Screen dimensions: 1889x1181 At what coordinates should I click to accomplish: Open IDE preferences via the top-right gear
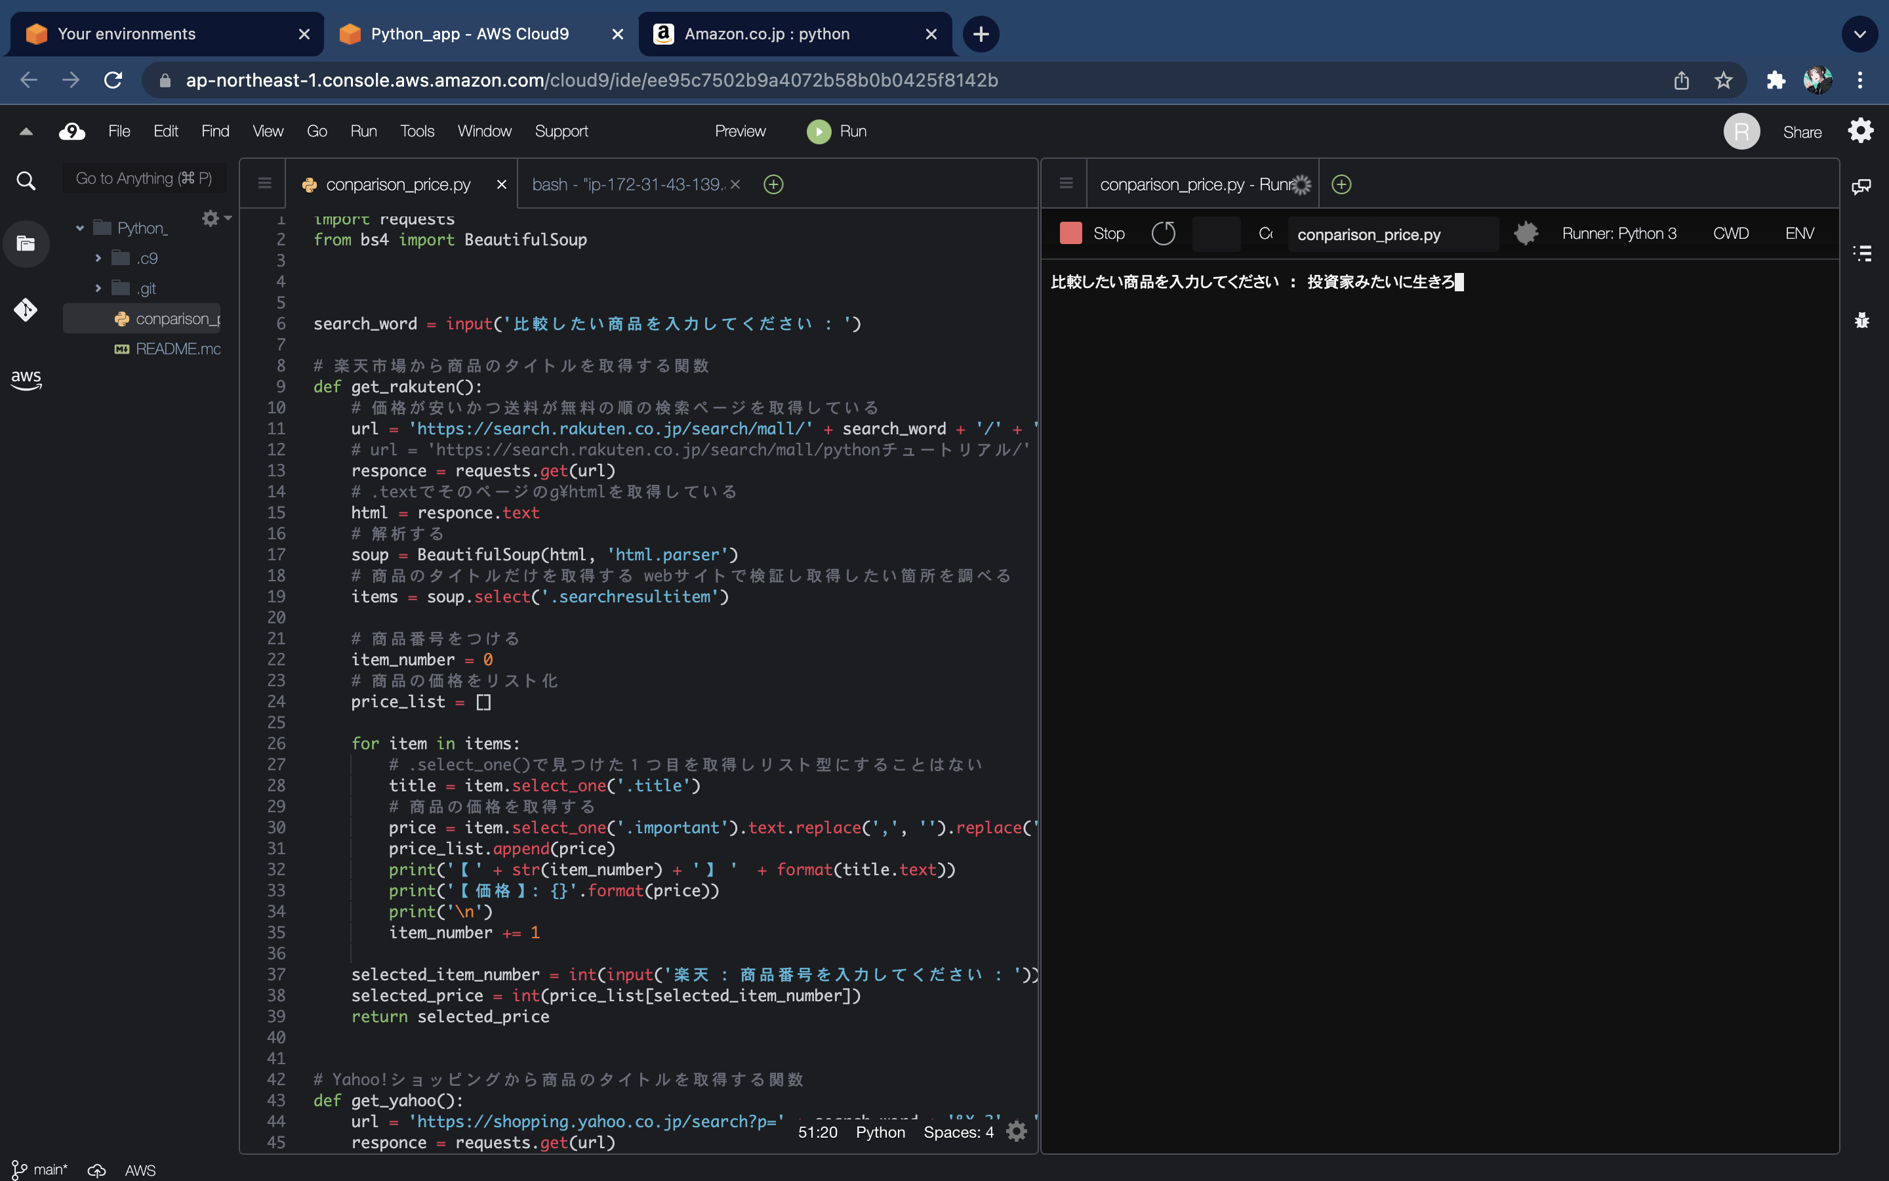tap(1860, 131)
